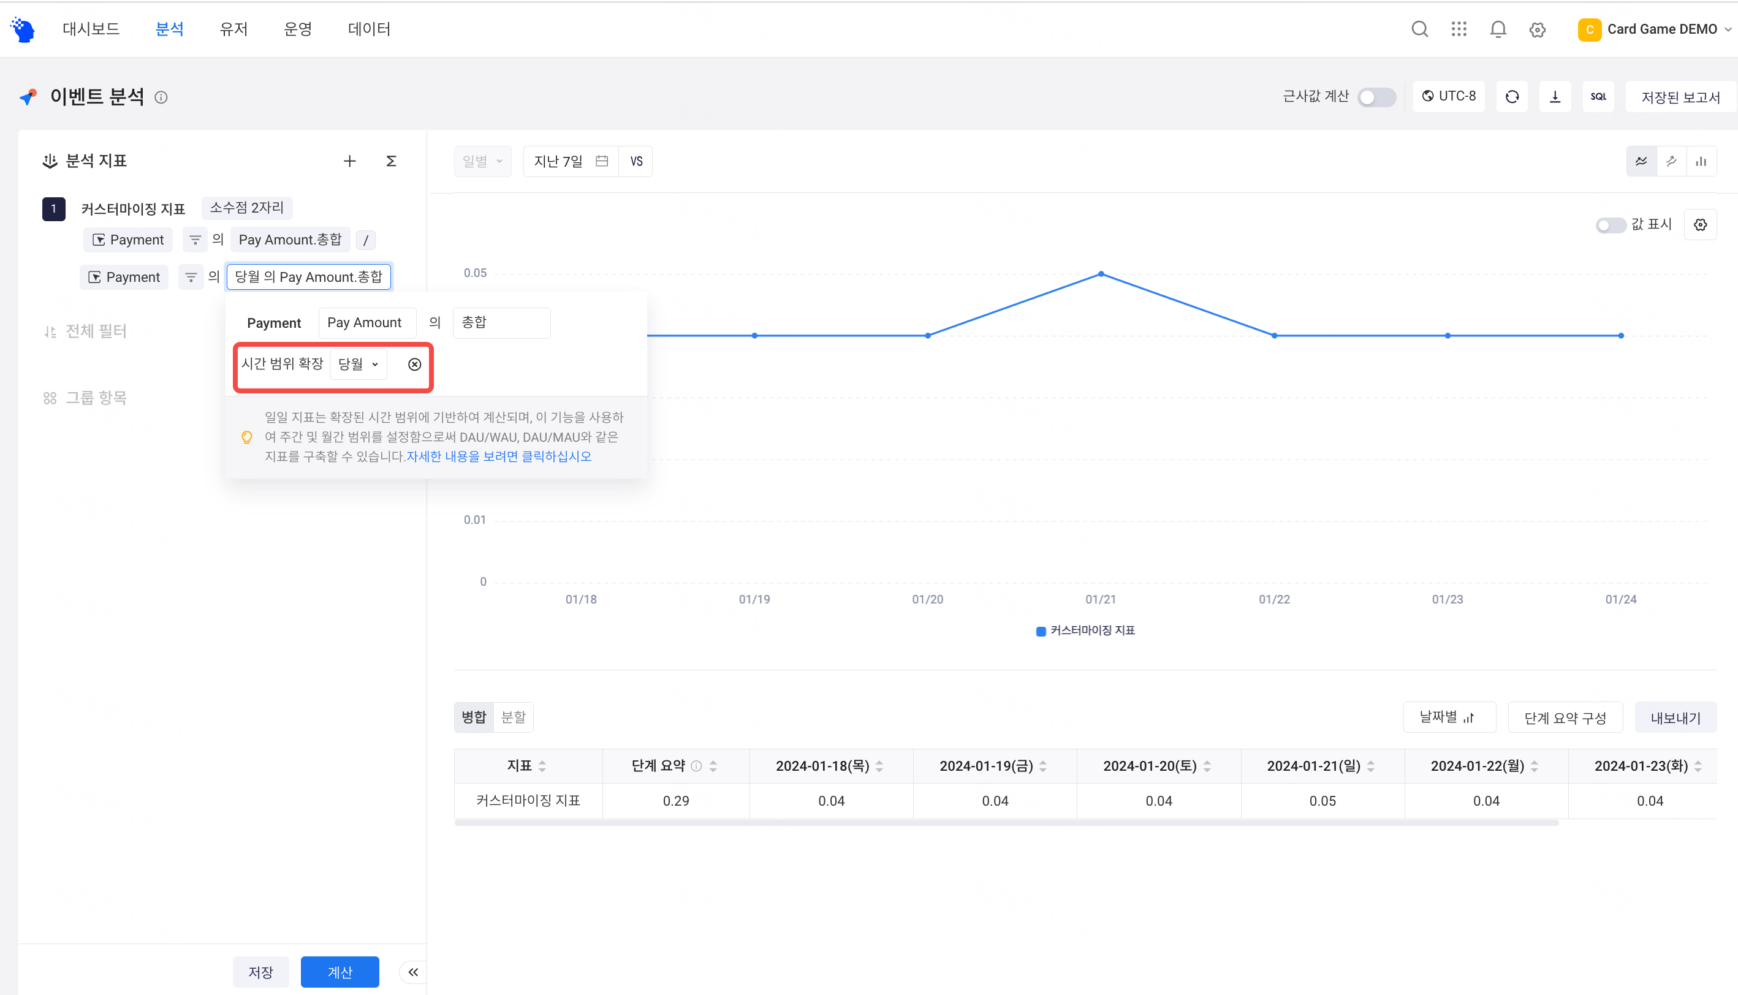Open chart settings gear icon

click(x=1701, y=225)
